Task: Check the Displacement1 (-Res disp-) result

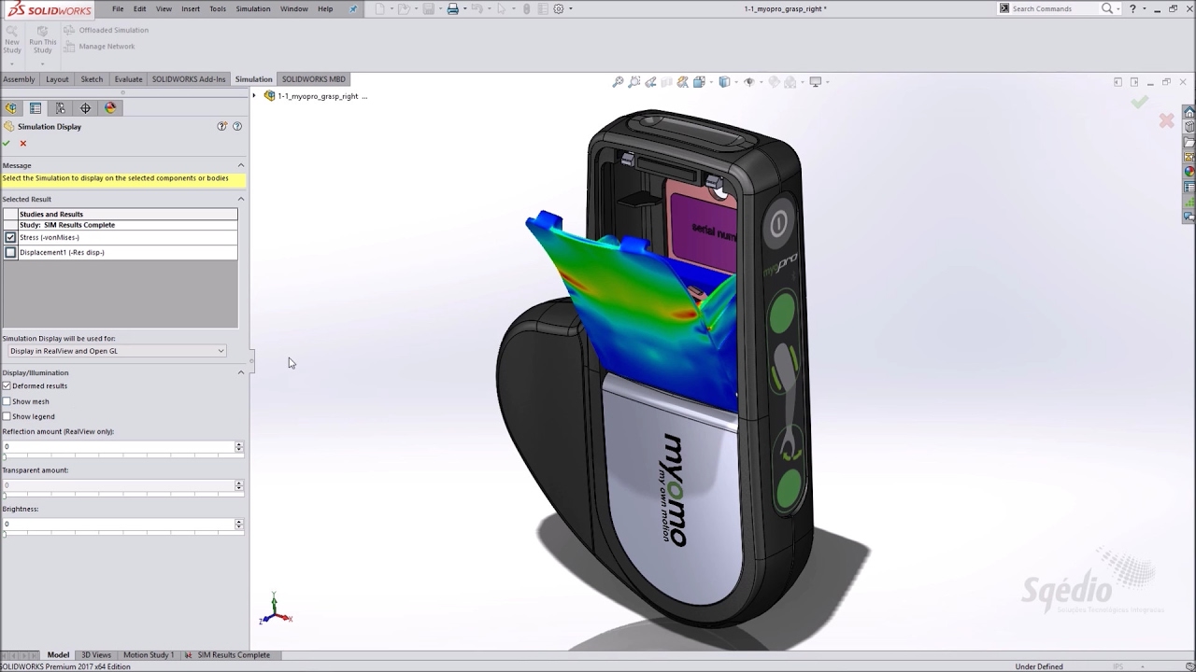Action: [x=10, y=252]
